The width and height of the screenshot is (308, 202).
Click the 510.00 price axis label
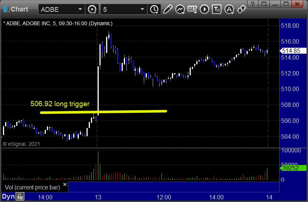click(290, 89)
